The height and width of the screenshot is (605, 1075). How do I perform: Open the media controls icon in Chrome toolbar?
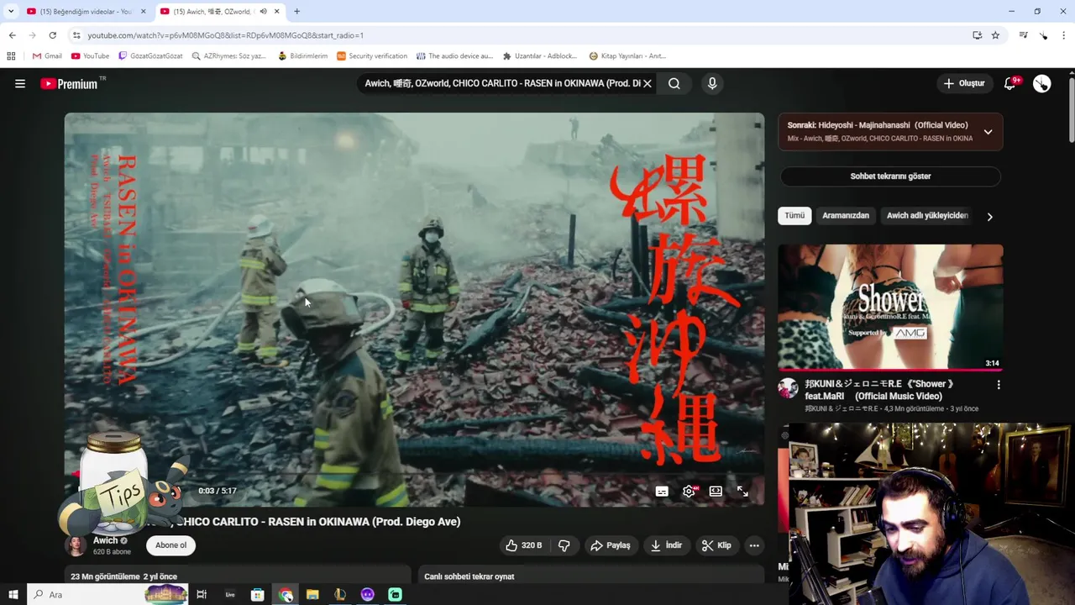tap(1023, 35)
